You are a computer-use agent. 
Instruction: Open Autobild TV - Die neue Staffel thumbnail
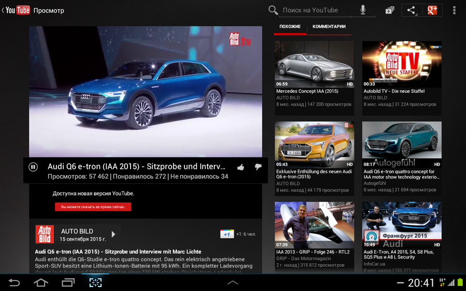point(402,64)
